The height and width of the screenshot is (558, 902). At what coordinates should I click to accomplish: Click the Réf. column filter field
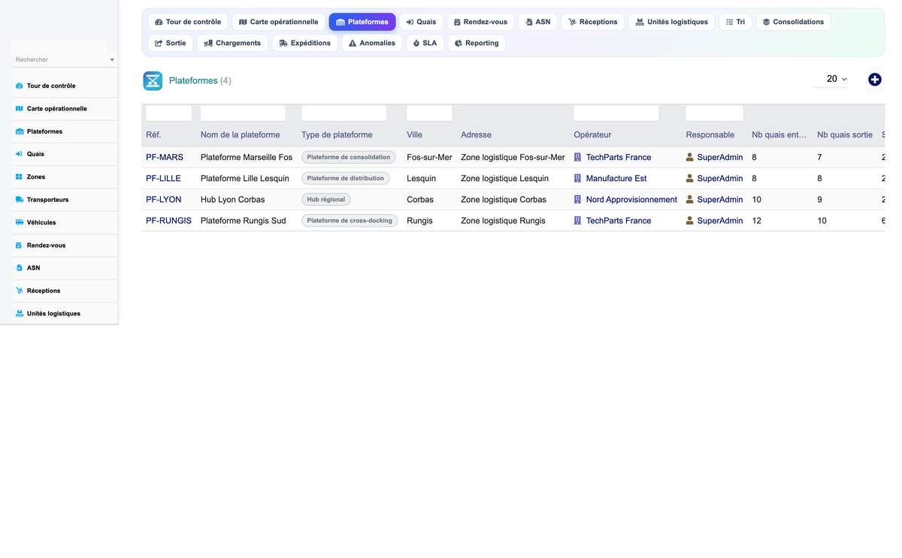[168, 113]
